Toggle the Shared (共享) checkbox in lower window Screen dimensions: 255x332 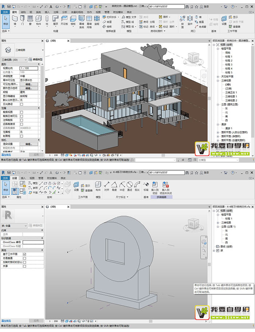coord(24,266)
